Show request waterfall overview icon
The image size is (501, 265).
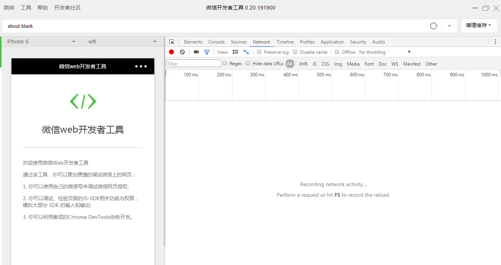[246, 52]
